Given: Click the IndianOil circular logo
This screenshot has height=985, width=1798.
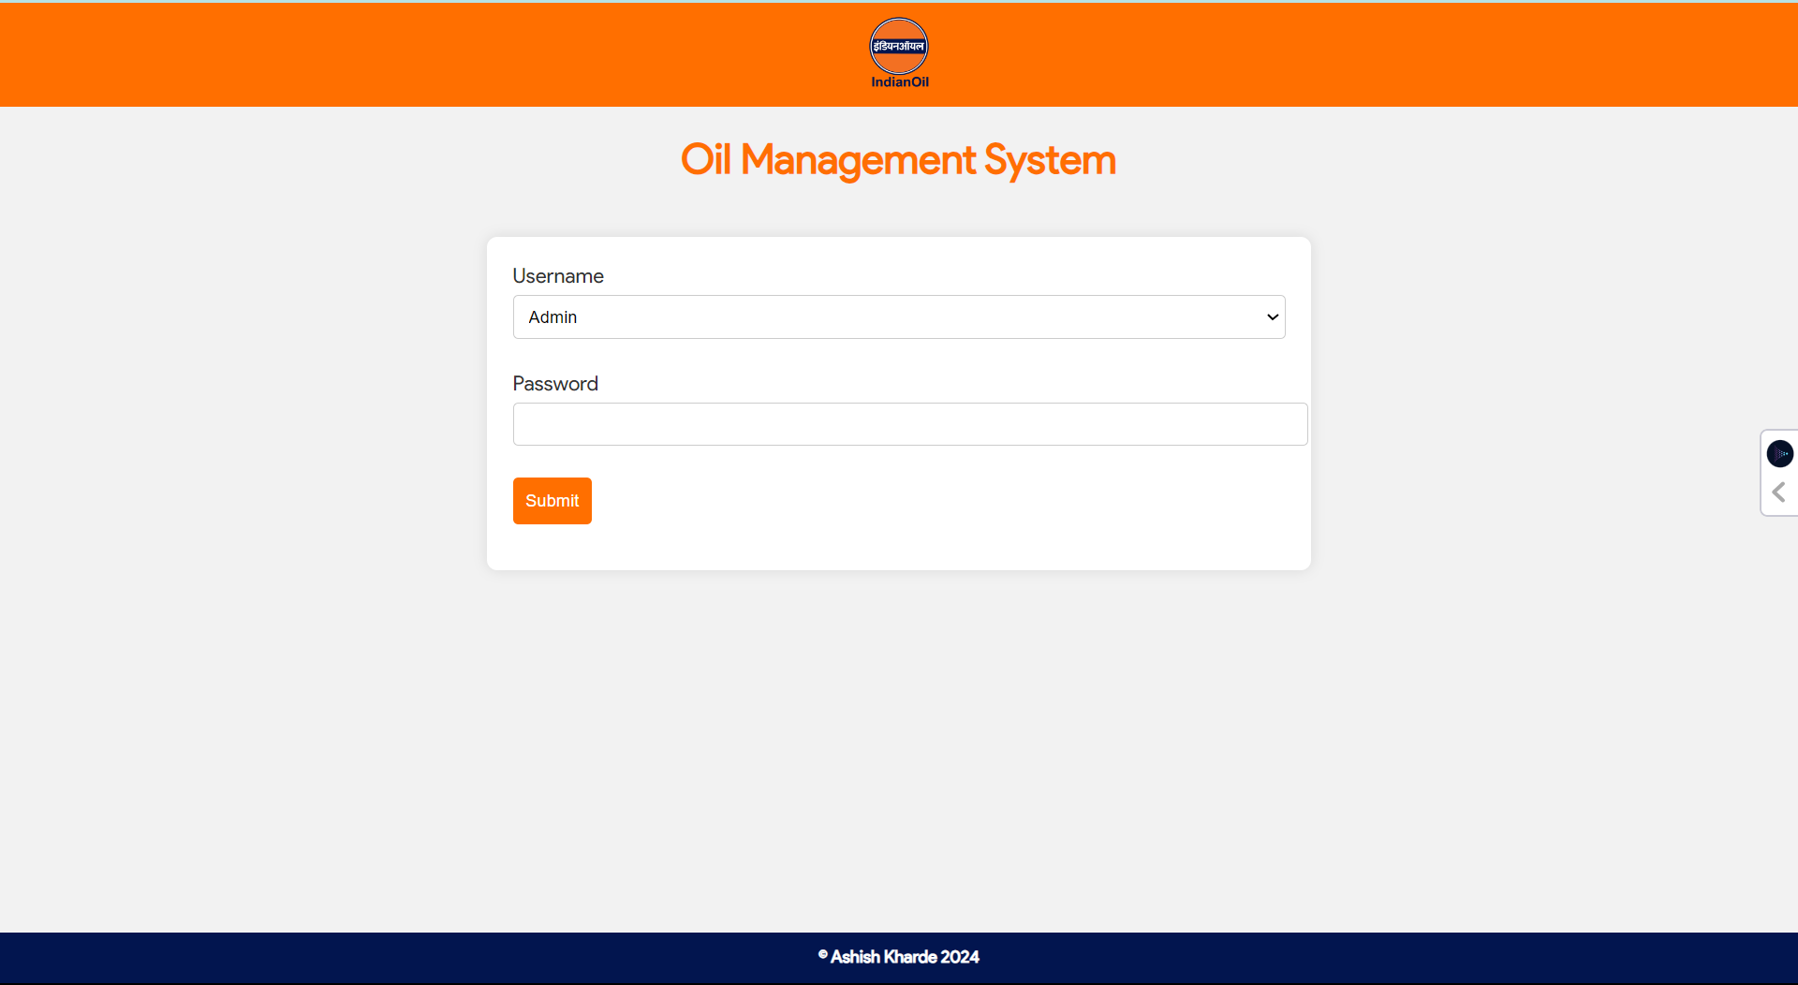Looking at the screenshot, I should pos(898,47).
